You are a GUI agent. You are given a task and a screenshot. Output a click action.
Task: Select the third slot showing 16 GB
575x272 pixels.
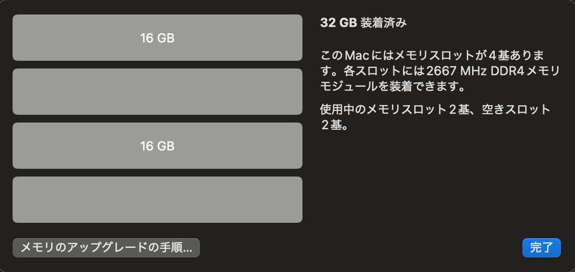(158, 146)
